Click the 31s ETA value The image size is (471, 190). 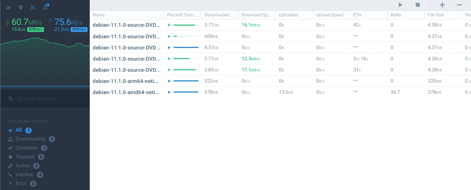click(357, 70)
